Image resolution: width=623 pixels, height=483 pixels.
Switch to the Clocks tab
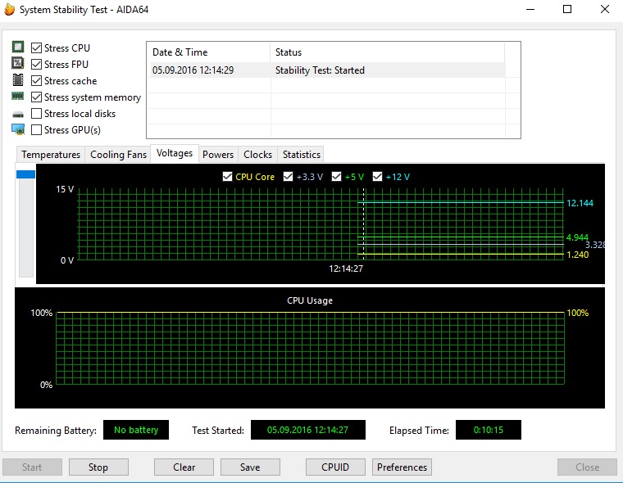point(258,155)
